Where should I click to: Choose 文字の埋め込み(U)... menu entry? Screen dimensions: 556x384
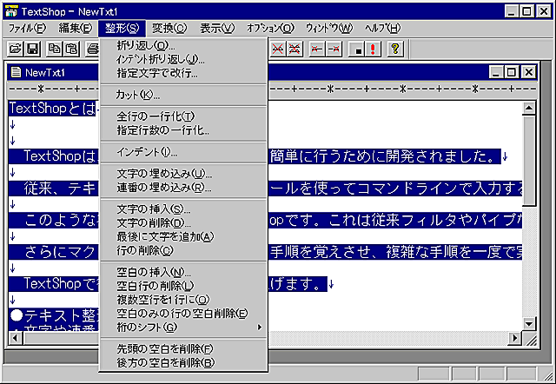[183, 174]
